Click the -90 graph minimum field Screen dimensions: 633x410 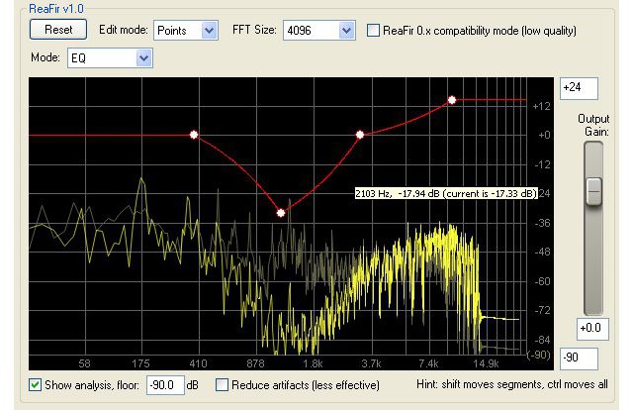[579, 359]
